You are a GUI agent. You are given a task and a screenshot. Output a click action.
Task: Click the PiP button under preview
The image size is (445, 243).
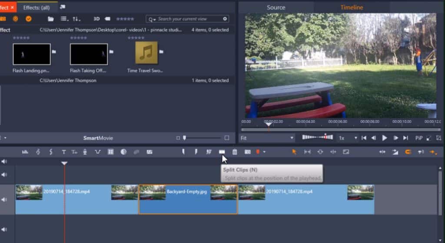[x=419, y=138]
